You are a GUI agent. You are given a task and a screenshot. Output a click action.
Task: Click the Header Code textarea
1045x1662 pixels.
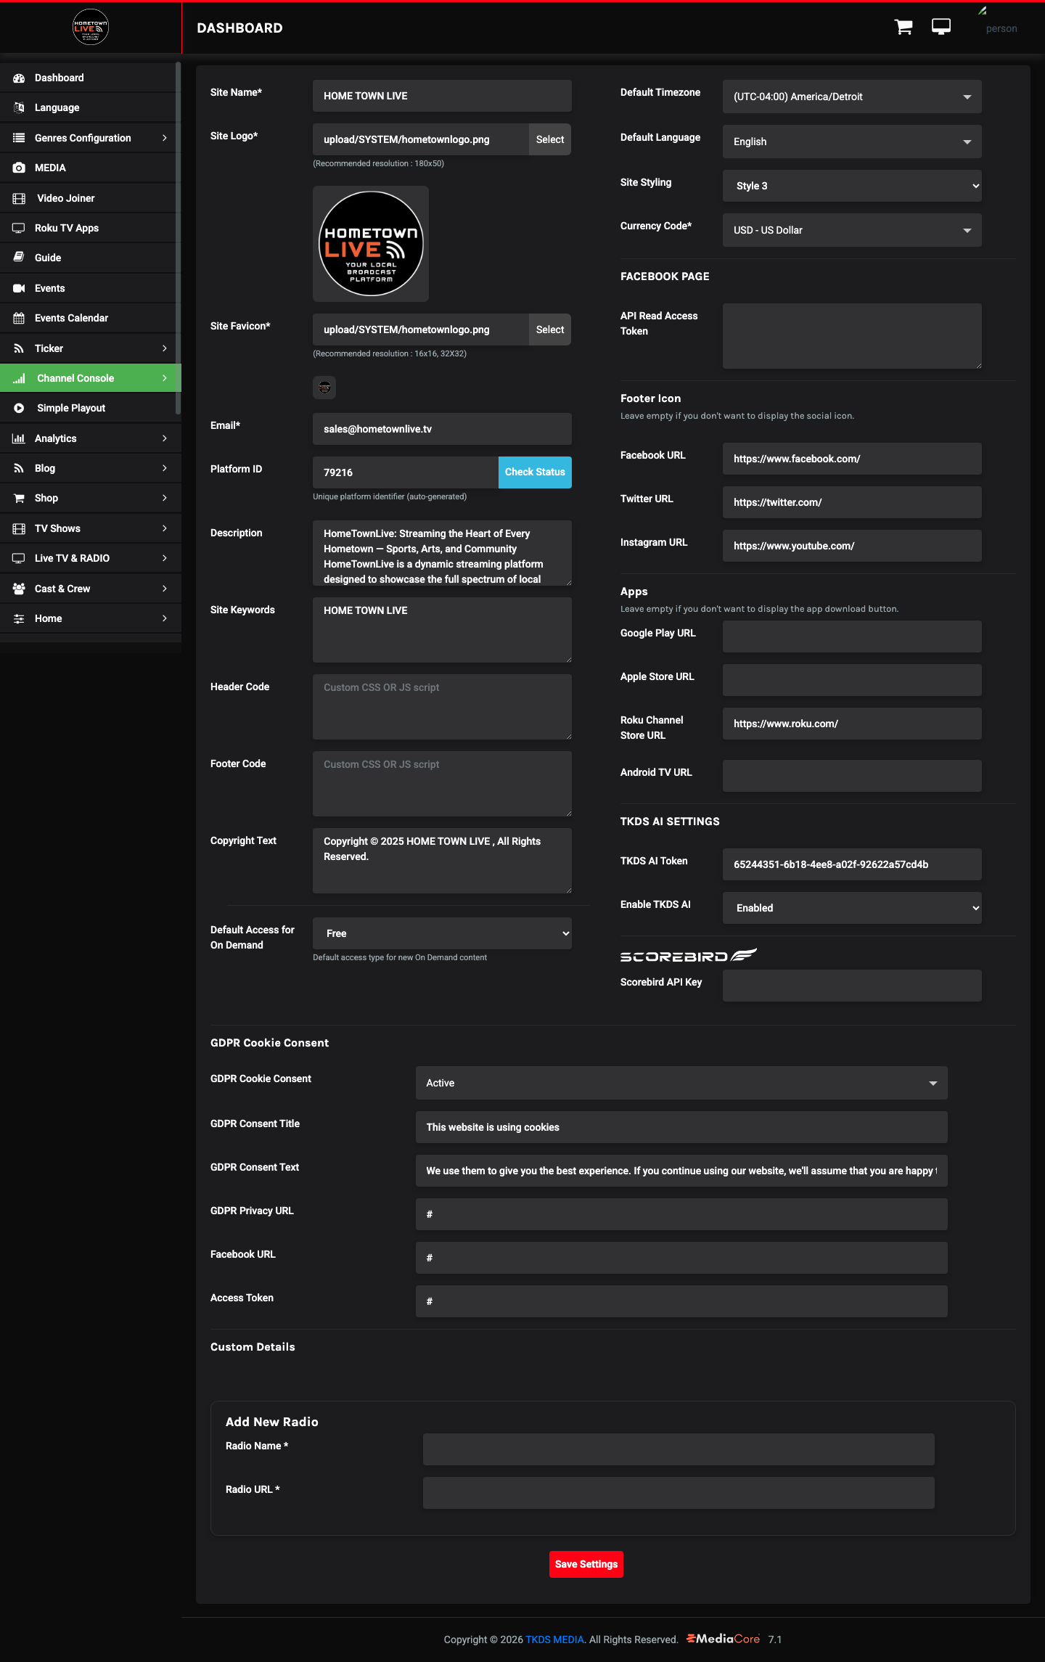(x=442, y=707)
